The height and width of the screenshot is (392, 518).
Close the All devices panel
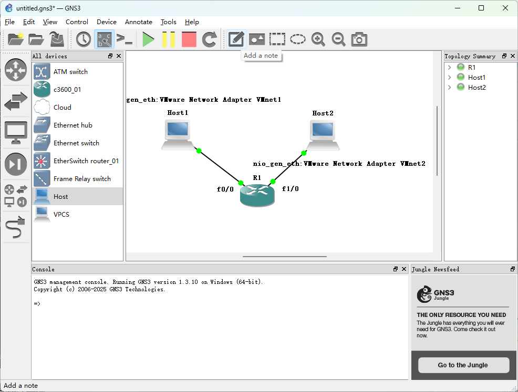(119, 56)
